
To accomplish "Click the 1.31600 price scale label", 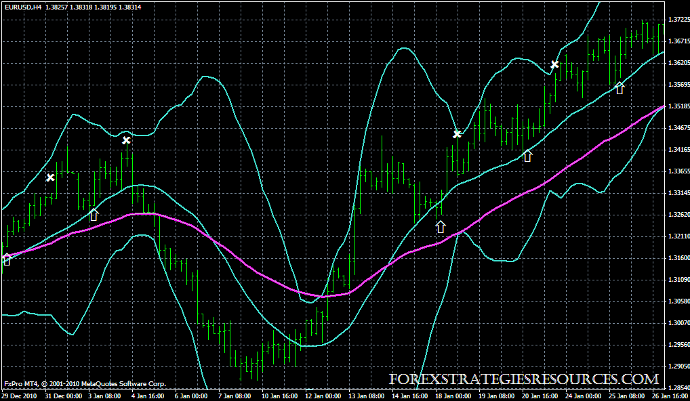I will (678, 257).
